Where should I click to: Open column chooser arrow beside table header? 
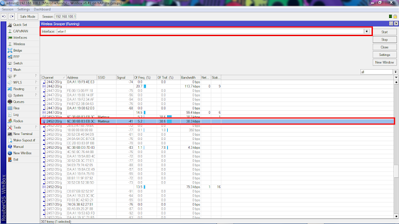click(x=396, y=77)
